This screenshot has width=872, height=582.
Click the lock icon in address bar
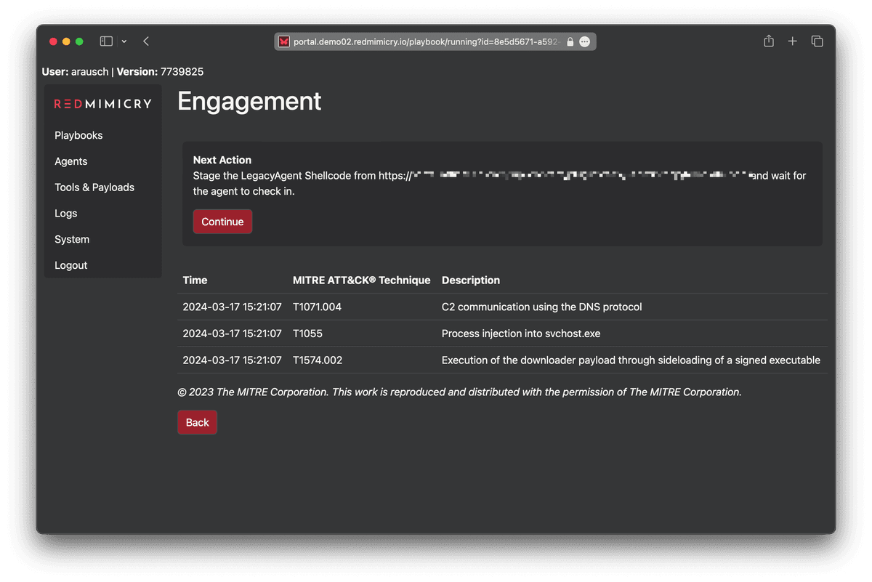pos(570,42)
